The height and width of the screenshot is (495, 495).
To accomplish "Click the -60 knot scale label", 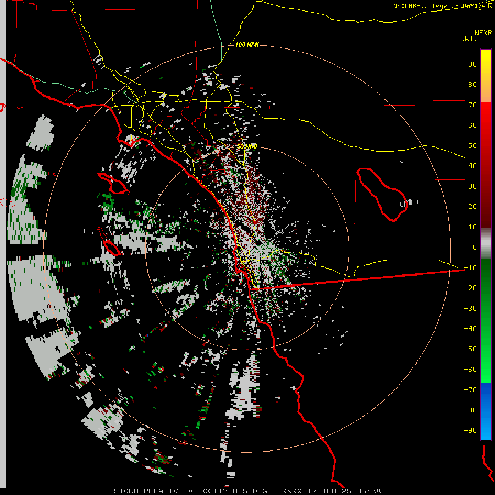I will tap(470, 370).
